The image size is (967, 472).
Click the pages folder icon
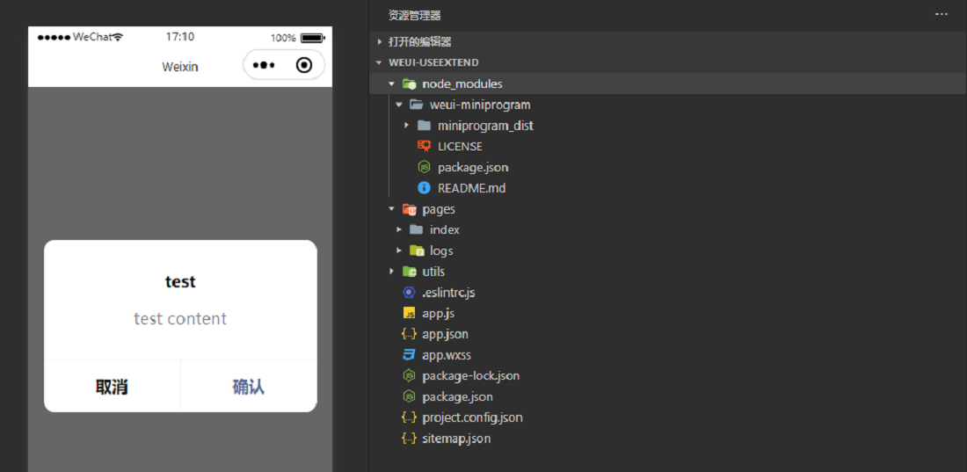click(409, 209)
